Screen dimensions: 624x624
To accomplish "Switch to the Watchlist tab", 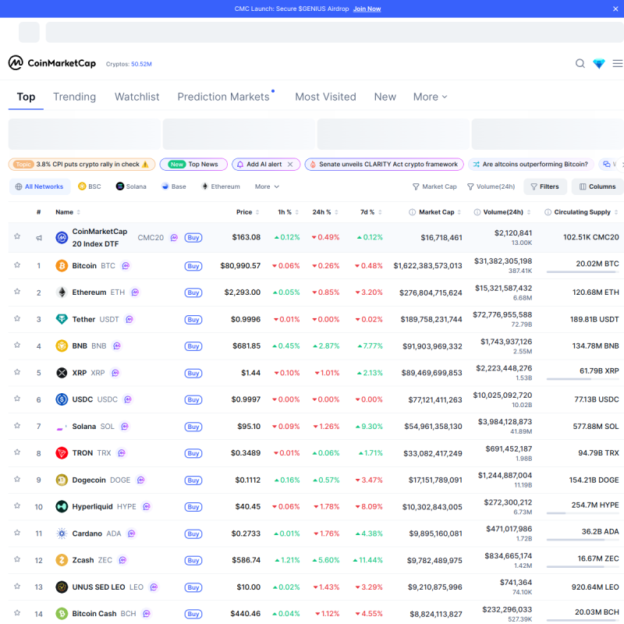I will 137,97.
